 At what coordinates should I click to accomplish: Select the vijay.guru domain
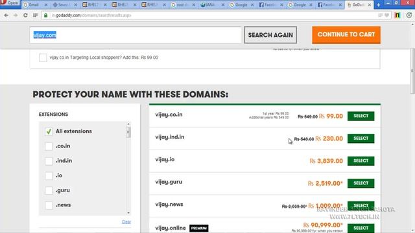361,183
